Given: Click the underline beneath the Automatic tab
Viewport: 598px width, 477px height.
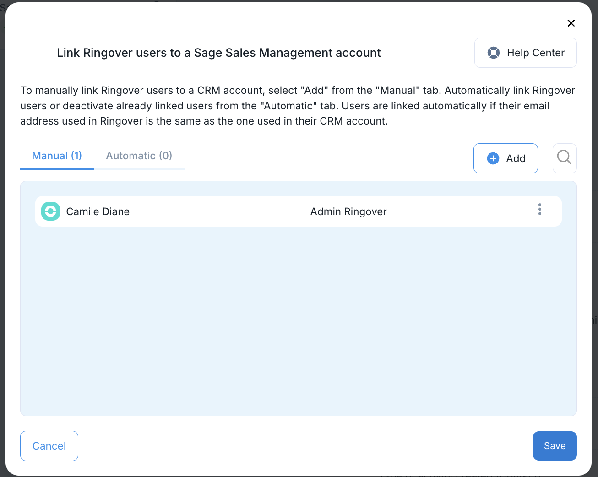Looking at the screenshot, I should 139,169.
